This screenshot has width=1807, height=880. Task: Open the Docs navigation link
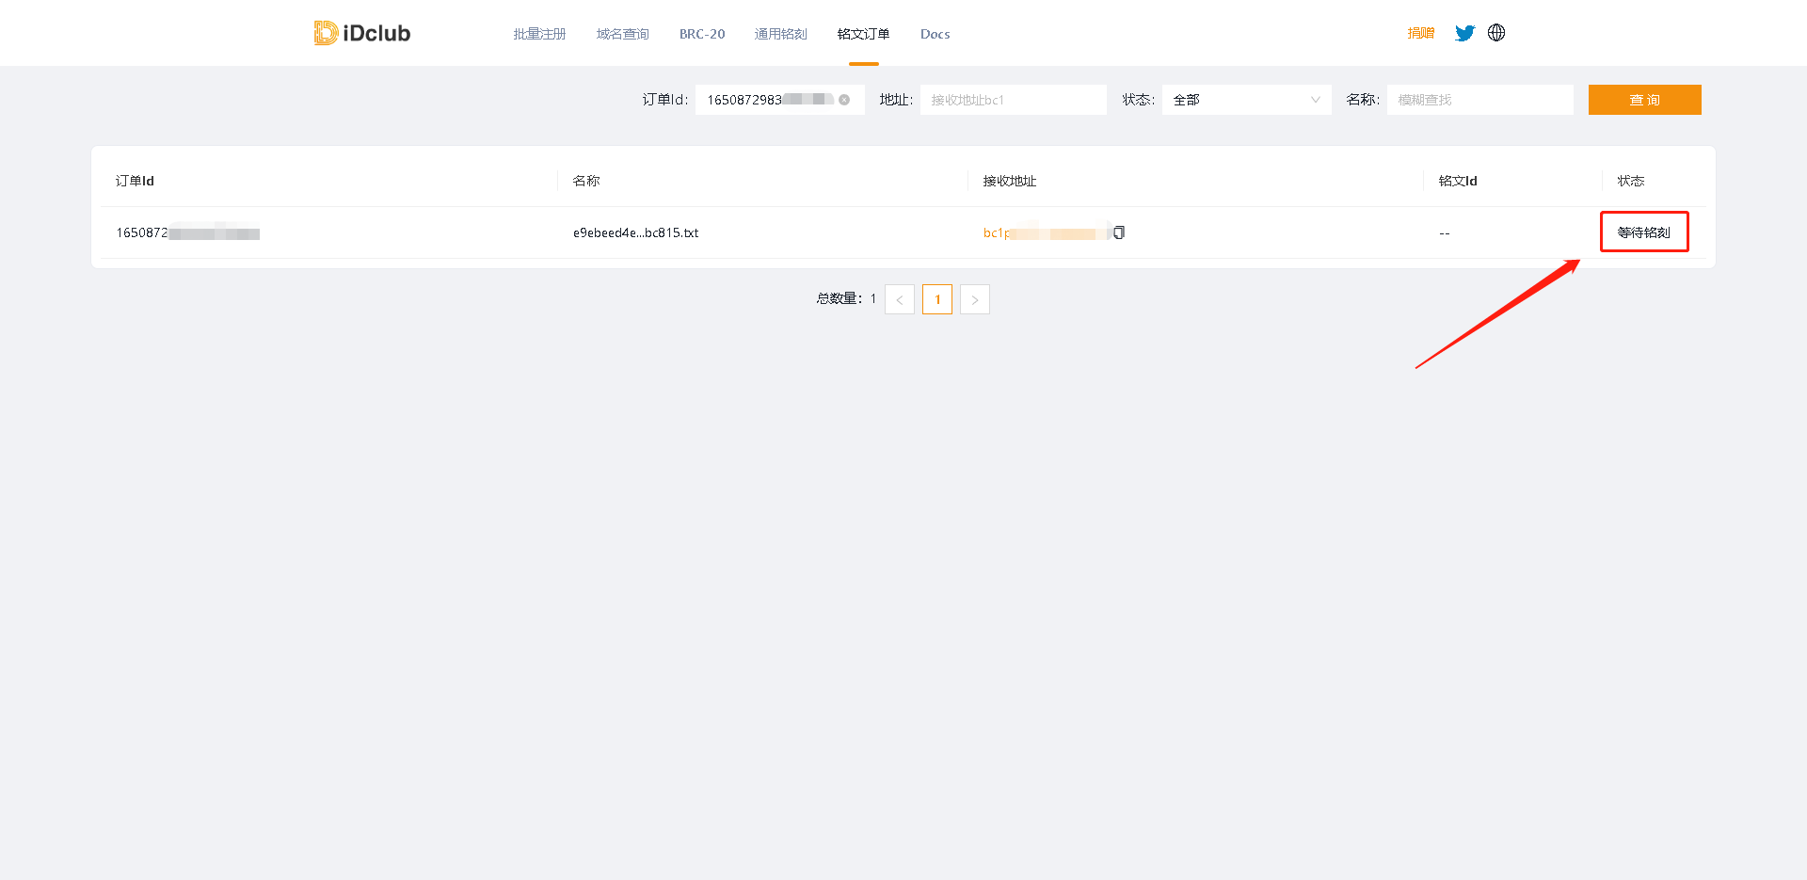click(935, 34)
